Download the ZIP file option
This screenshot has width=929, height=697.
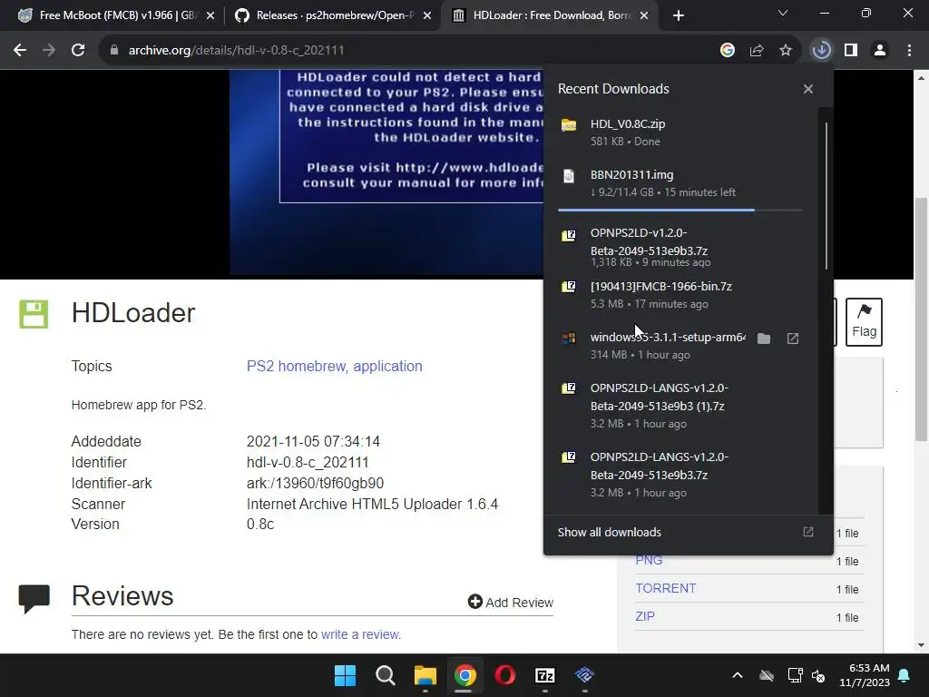(x=645, y=616)
